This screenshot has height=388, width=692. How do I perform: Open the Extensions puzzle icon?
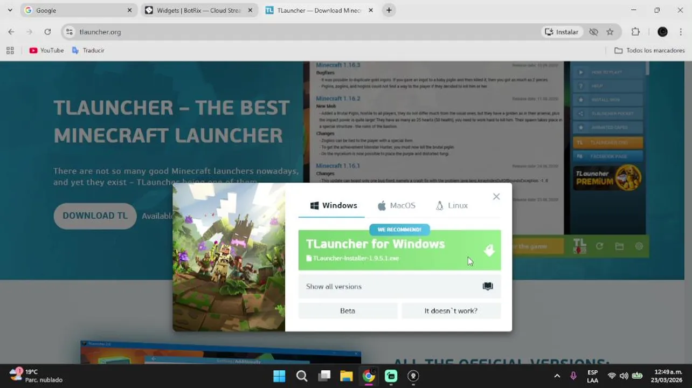click(635, 32)
